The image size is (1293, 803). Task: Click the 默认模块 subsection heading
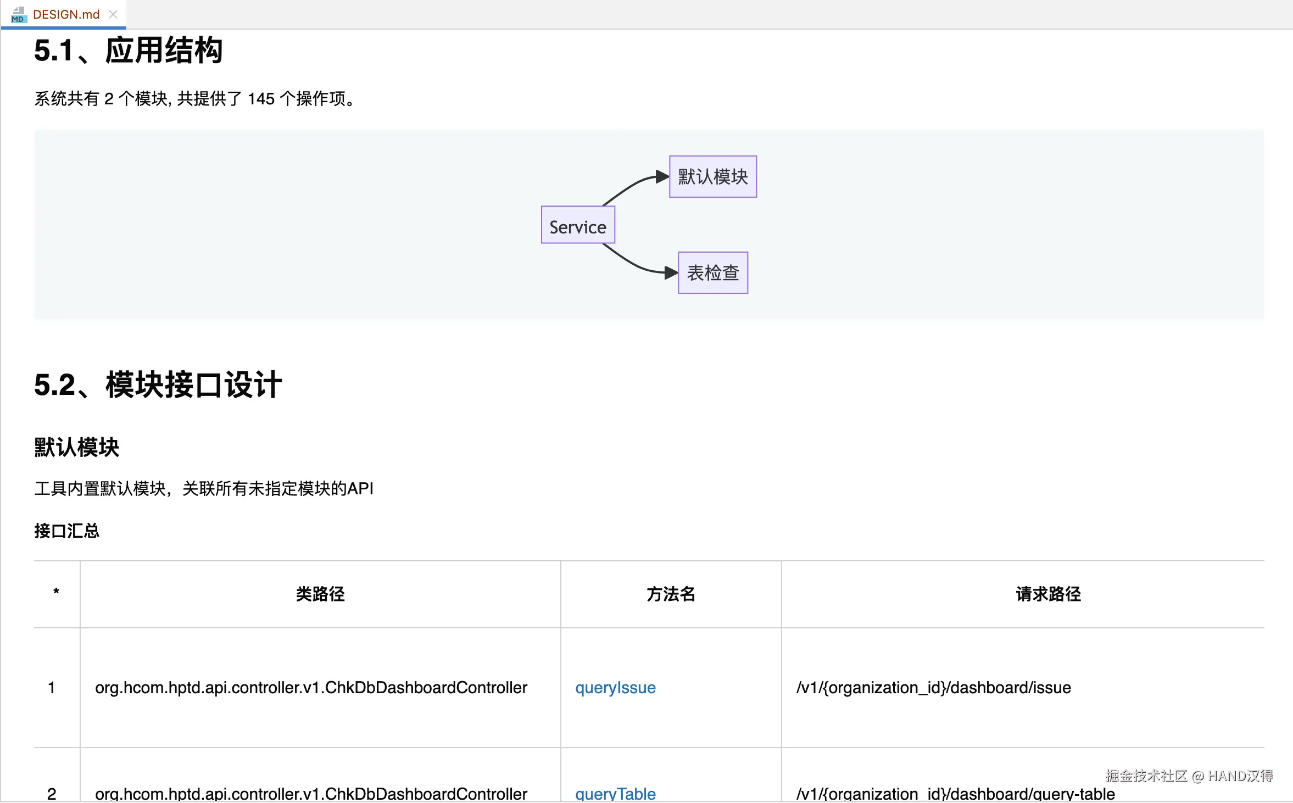coord(76,448)
